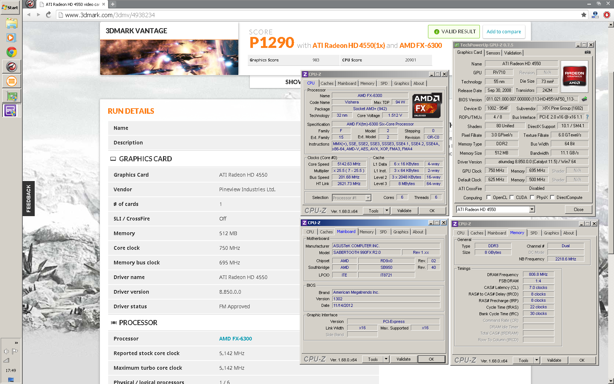Click Close button in GPU-Z
Screen dimensions: 614x384
pyautogui.click(x=578, y=210)
